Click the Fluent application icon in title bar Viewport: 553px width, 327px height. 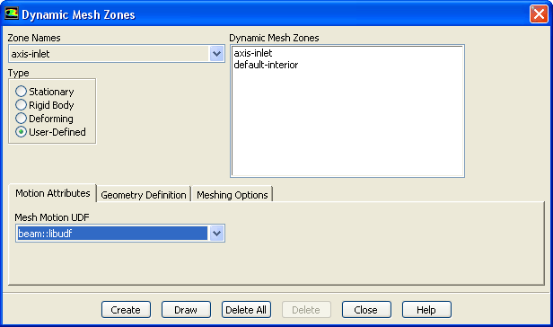click(x=12, y=13)
